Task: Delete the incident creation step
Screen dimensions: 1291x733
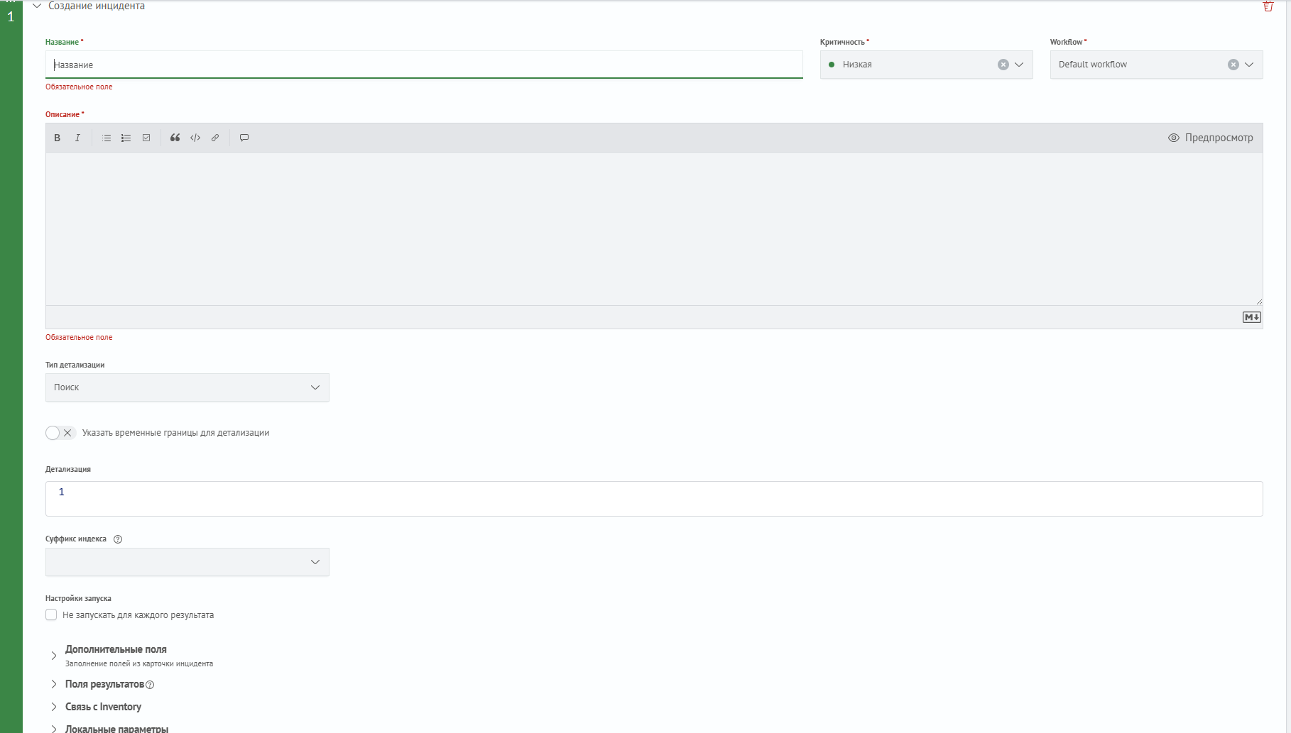Action: coord(1268,6)
